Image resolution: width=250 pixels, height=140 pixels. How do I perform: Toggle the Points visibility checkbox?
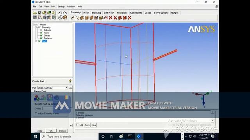click(x=41, y=33)
